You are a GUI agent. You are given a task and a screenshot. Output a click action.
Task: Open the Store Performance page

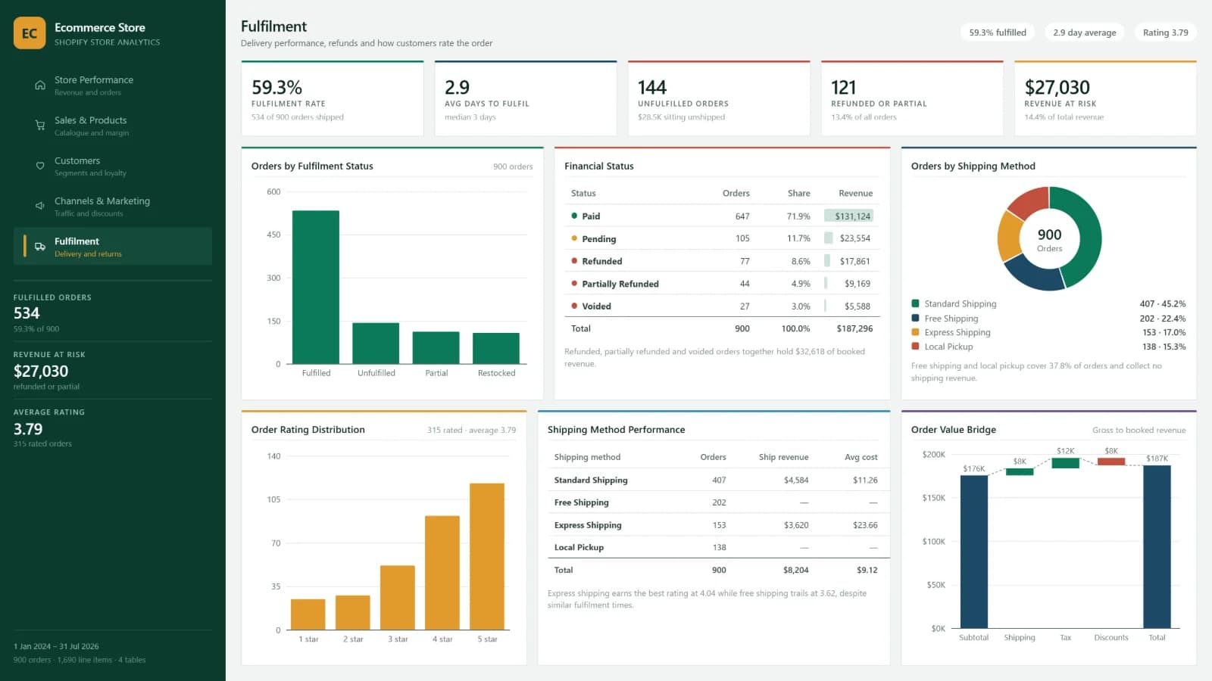pos(113,86)
